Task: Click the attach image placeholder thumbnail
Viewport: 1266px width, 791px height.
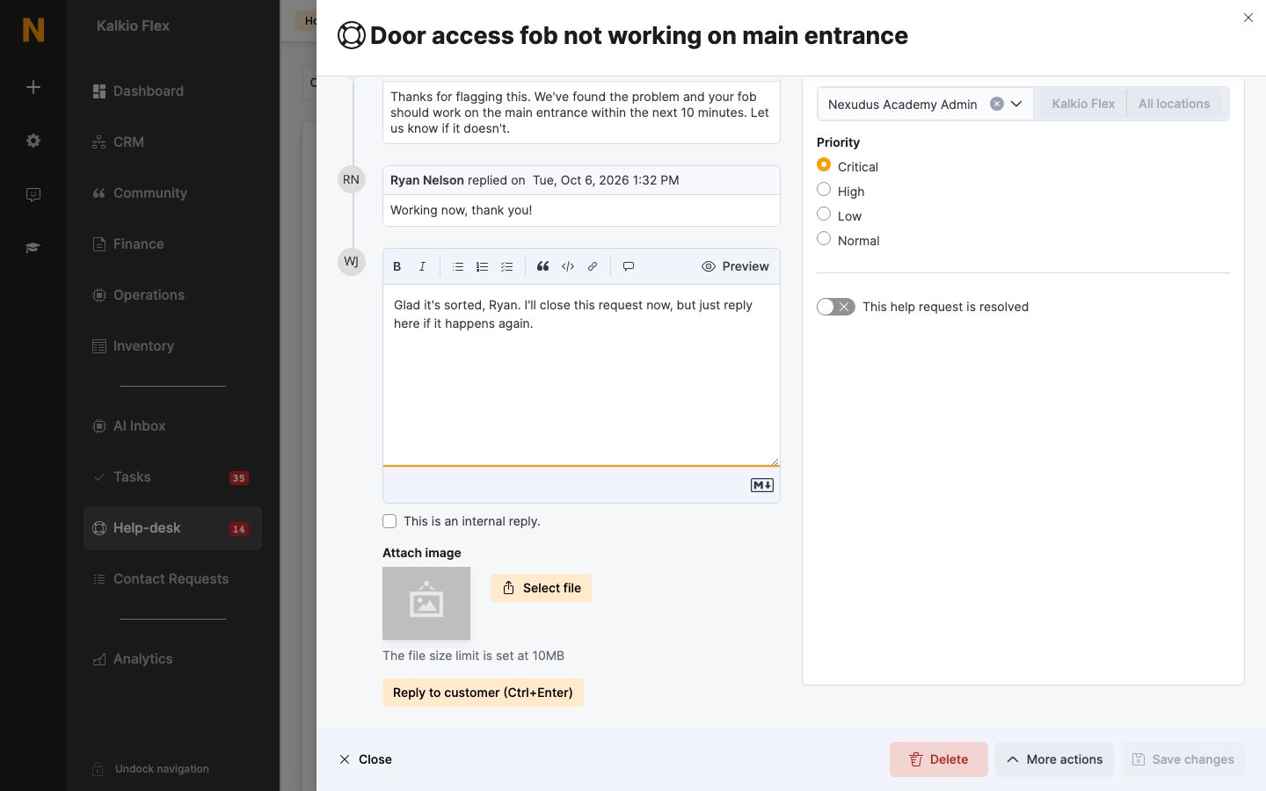Action: (x=426, y=603)
